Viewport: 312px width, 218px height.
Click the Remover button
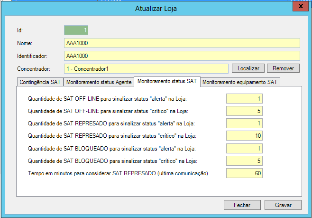284,68
